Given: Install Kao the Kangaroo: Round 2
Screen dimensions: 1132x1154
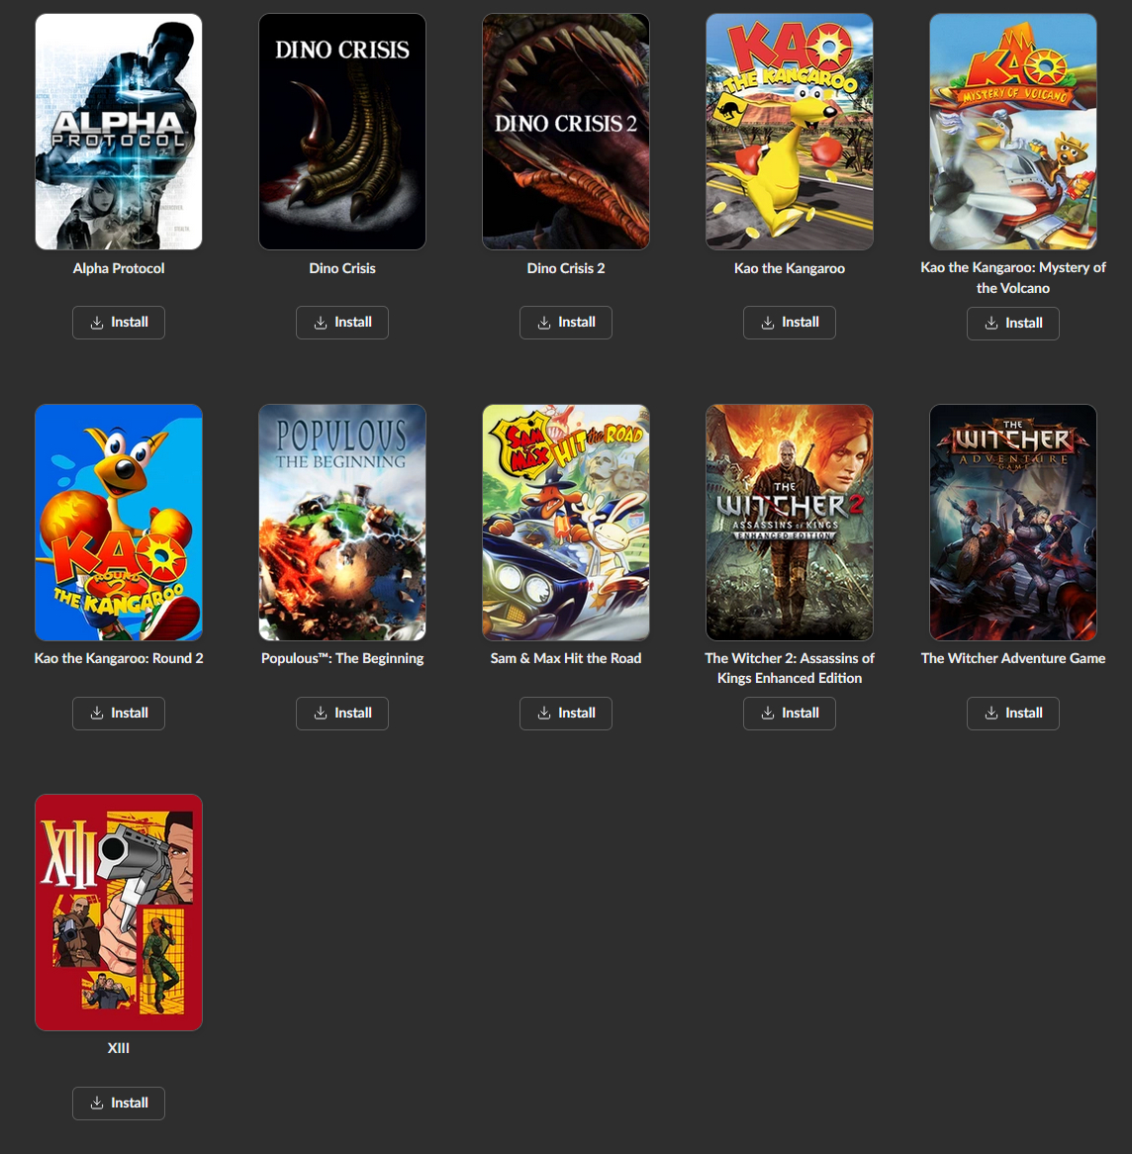Looking at the screenshot, I should point(119,714).
